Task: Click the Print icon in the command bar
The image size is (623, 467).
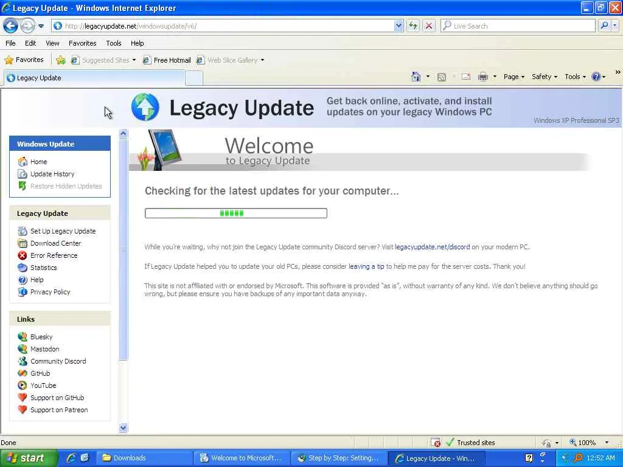Action: tap(482, 77)
